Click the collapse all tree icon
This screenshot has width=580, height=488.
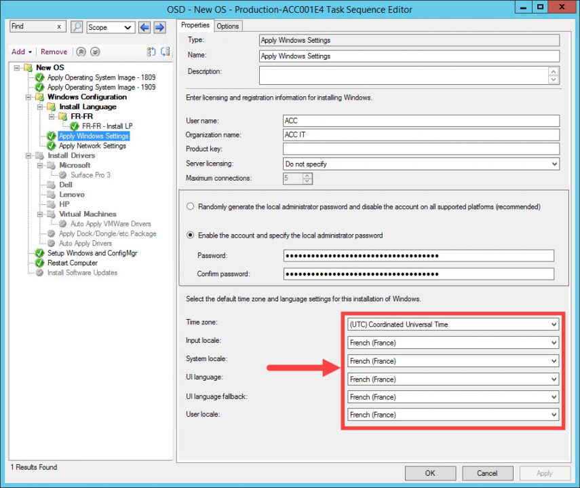tap(151, 52)
